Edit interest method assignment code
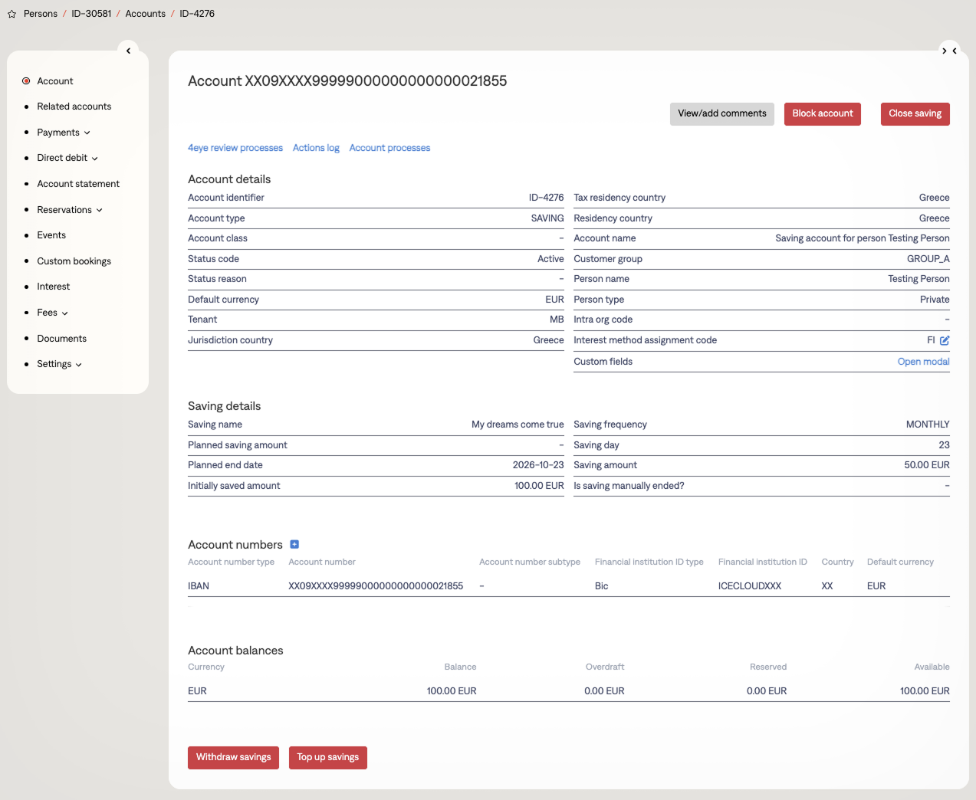The height and width of the screenshot is (800, 976). [945, 340]
